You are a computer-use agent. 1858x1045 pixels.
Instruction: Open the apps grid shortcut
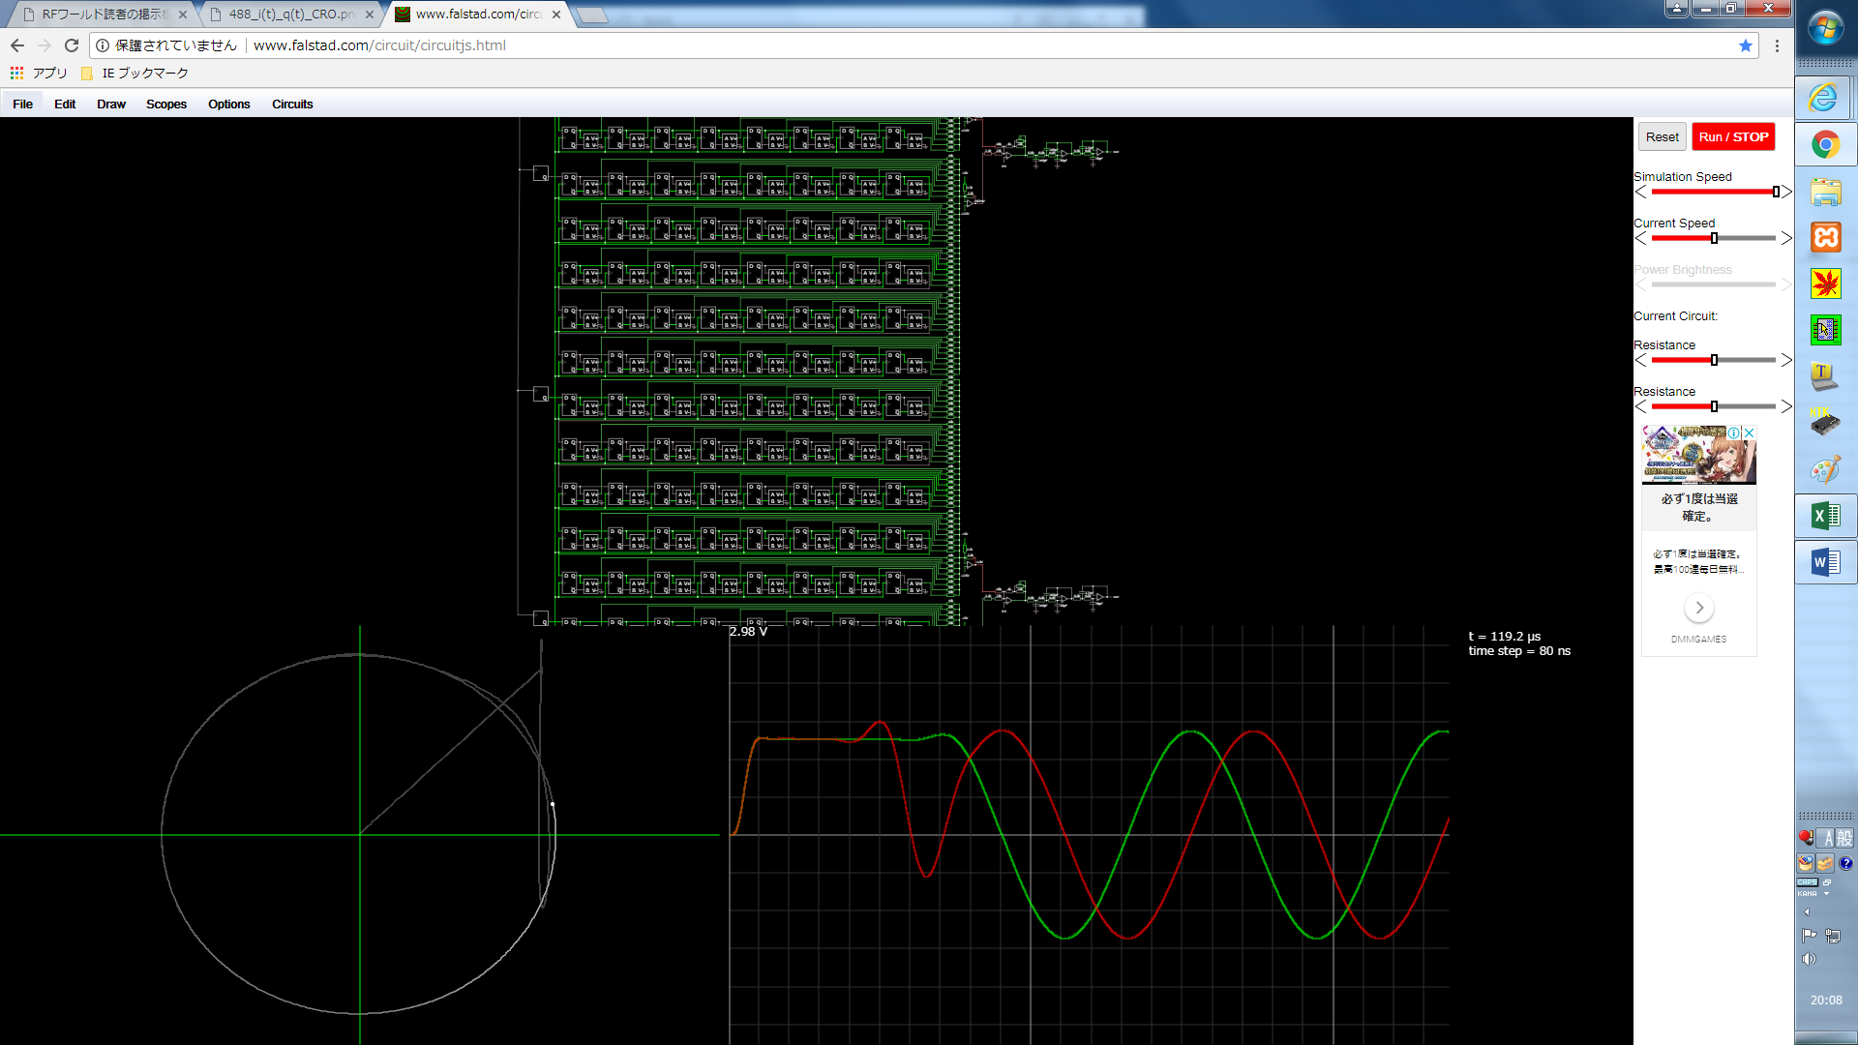16,73
